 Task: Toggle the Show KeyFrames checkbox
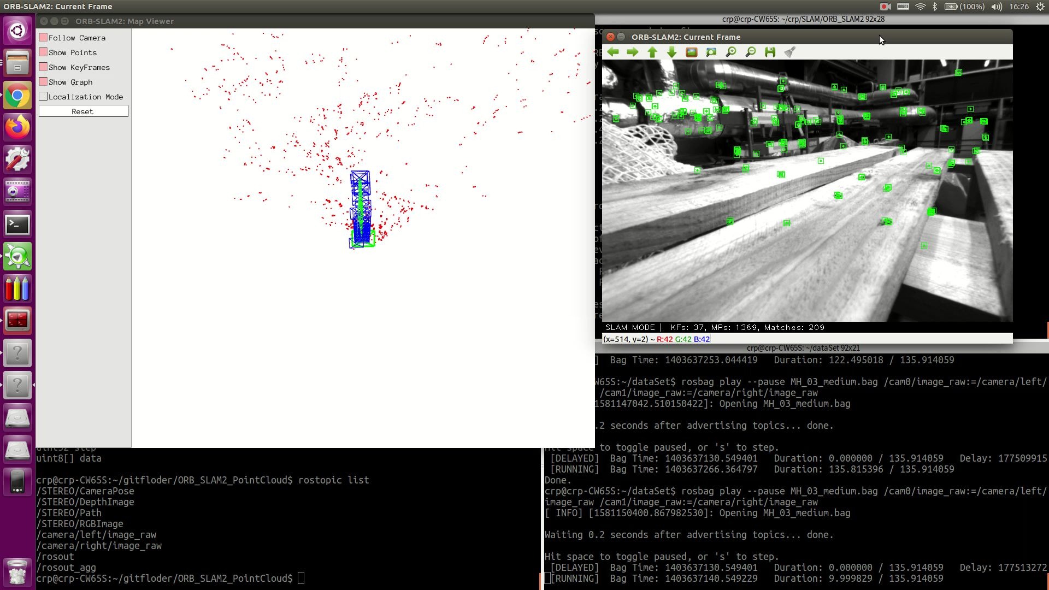43,67
